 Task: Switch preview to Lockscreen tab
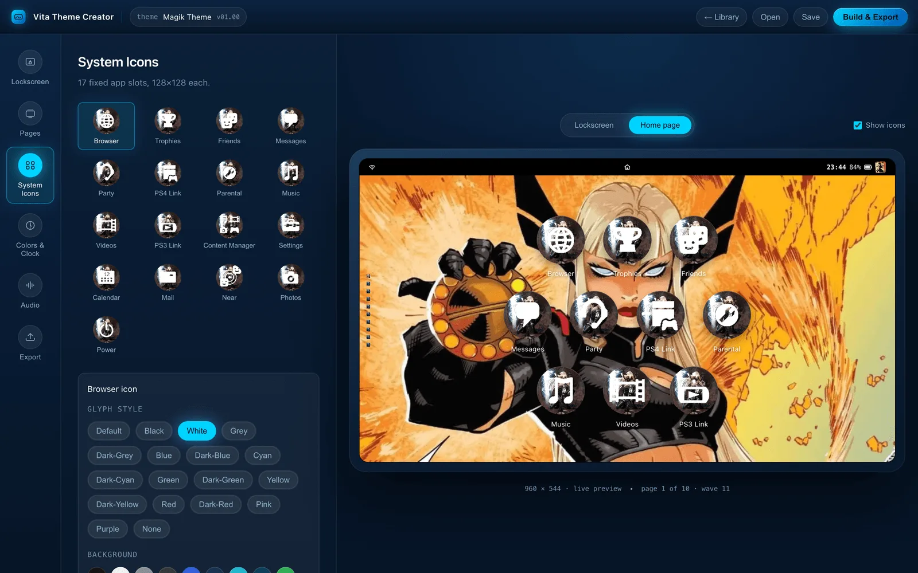point(594,125)
